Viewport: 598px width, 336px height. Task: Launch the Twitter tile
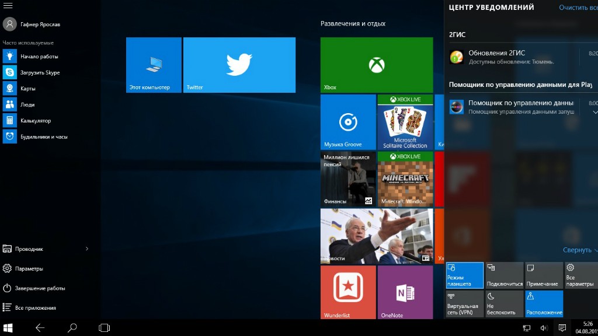click(x=239, y=65)
